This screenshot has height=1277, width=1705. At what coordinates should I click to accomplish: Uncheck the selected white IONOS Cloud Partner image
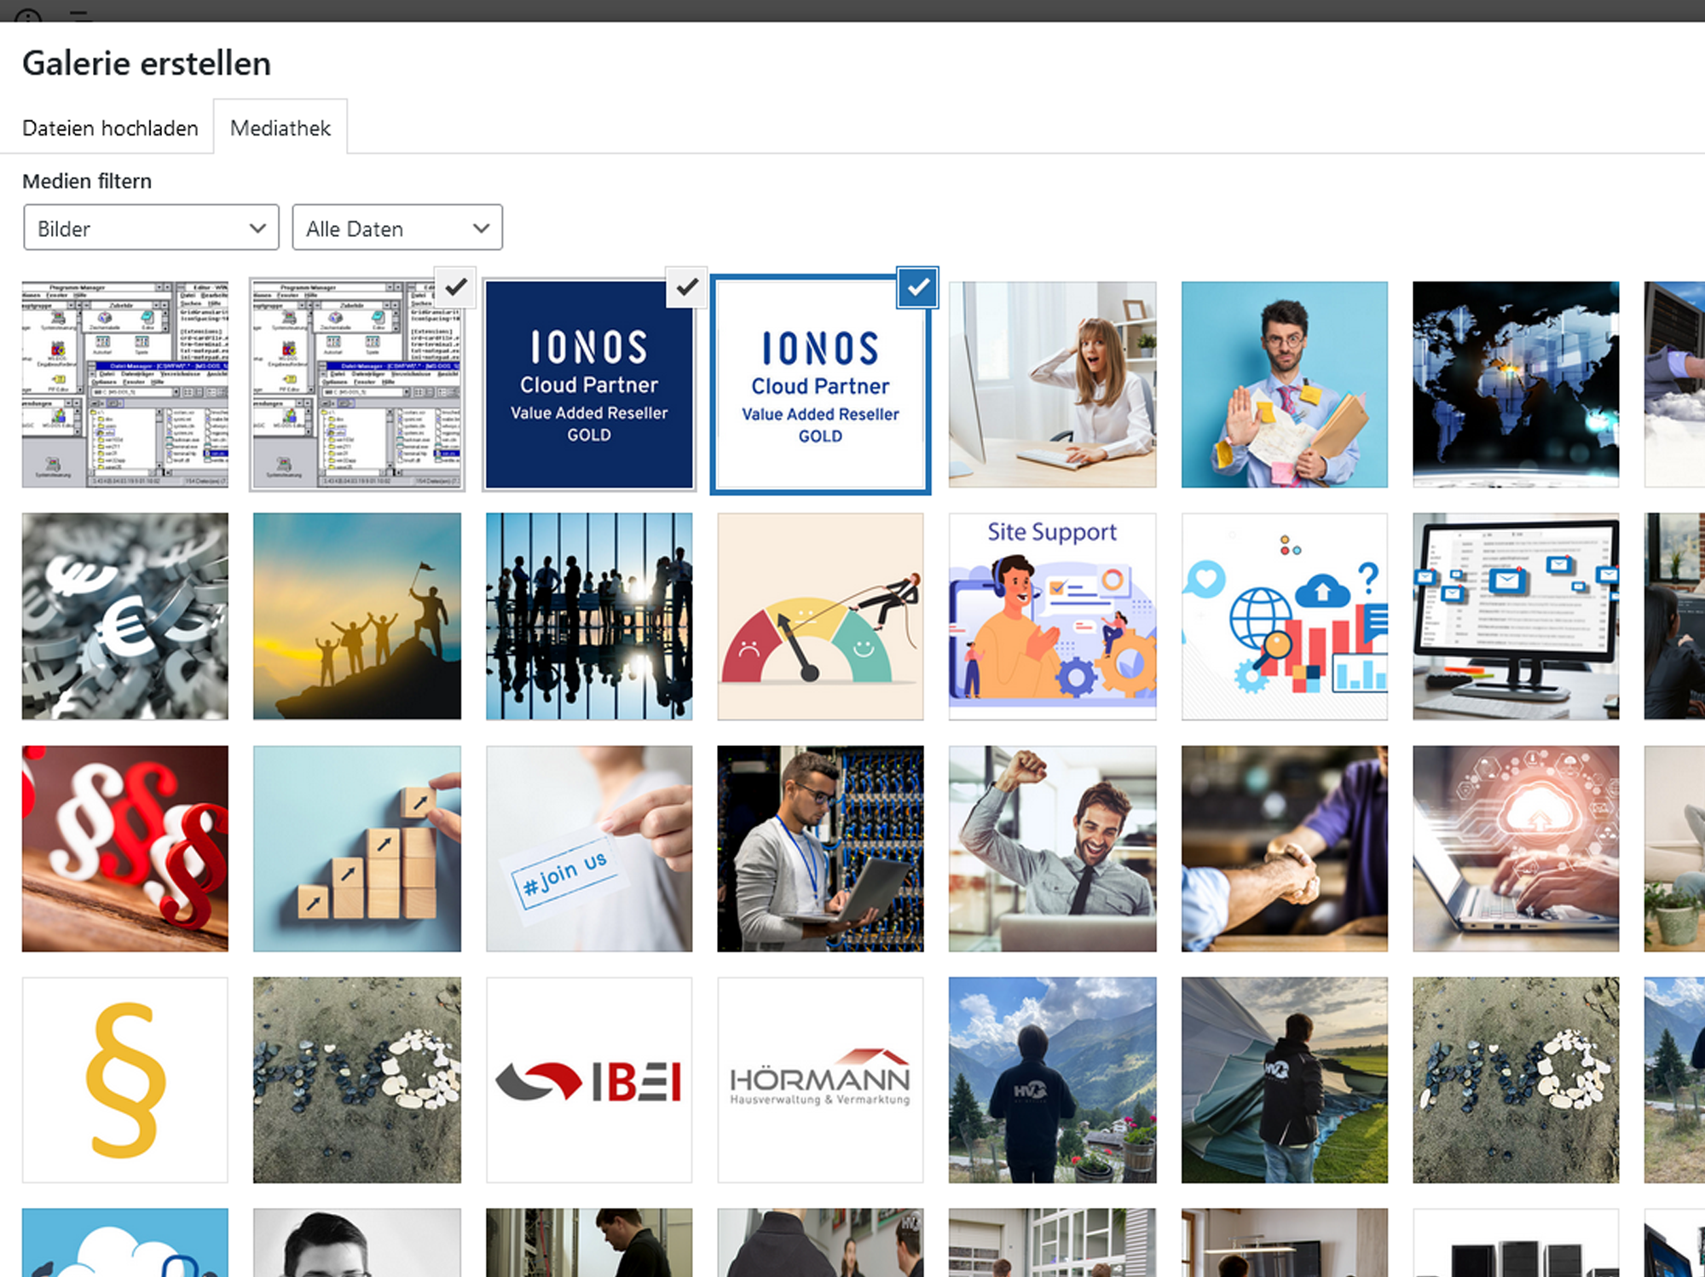click(x=917, y=288)
